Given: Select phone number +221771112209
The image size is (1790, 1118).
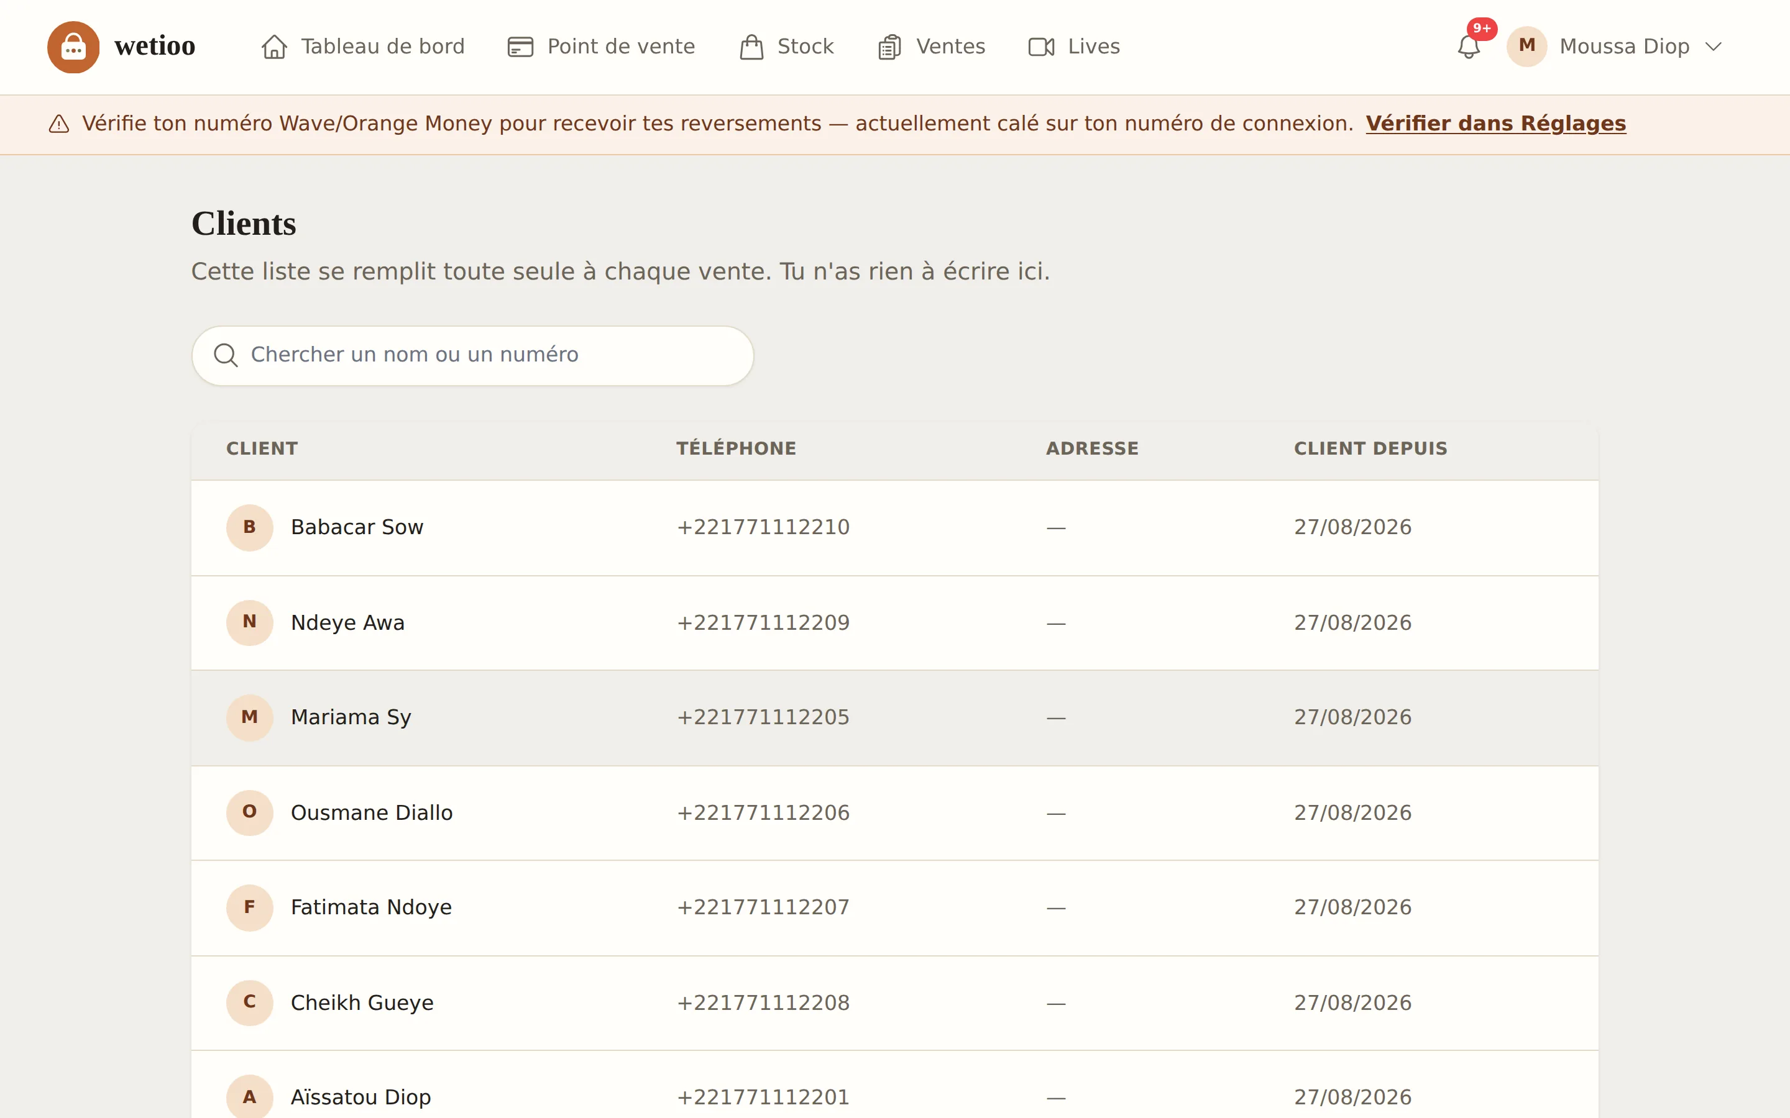Looking at the screenshot, I should coord(763,622).
